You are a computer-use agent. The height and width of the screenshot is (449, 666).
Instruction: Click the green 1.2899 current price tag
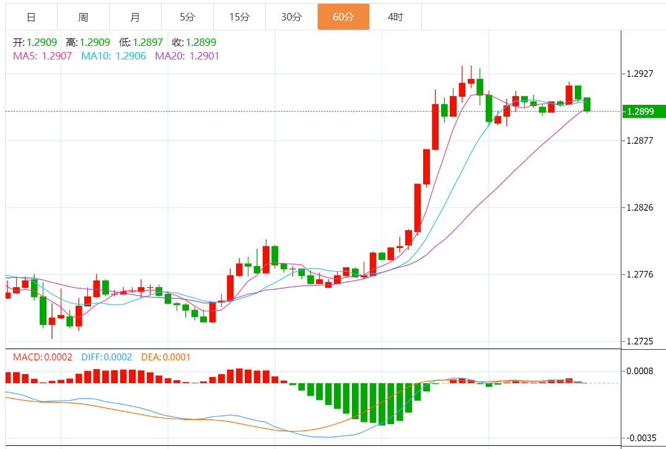644,112
